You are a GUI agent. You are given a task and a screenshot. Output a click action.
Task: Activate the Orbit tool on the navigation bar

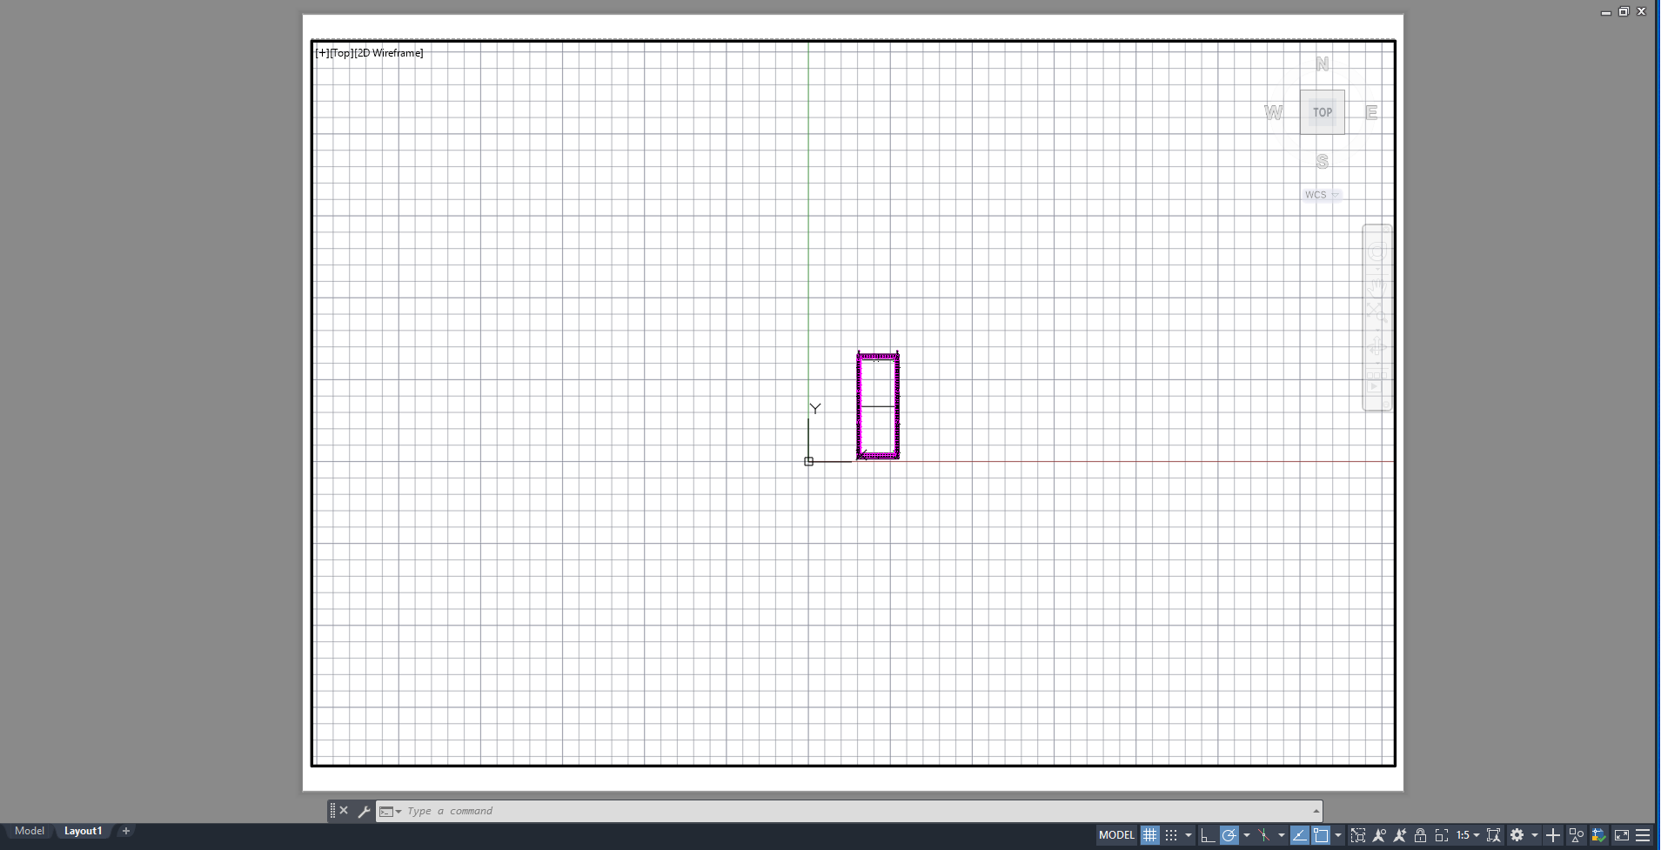(1376, 345)
